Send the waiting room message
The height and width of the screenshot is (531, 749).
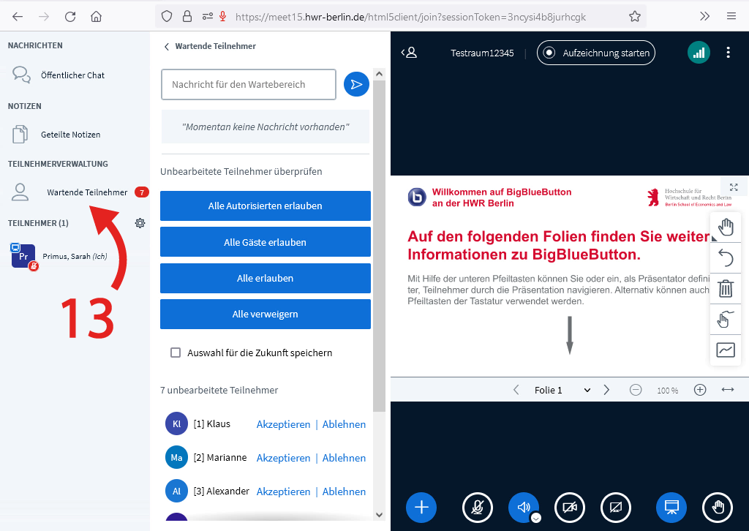pos(356,85)
